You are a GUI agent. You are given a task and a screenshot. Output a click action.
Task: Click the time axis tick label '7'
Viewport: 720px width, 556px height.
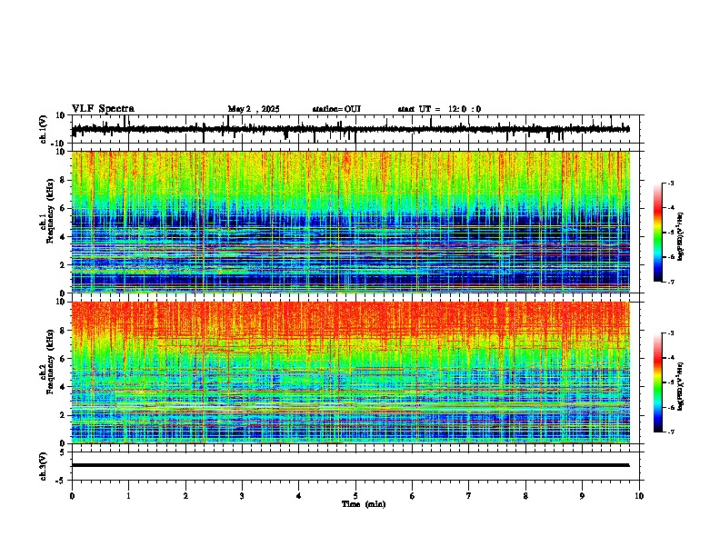click(469, 495)
